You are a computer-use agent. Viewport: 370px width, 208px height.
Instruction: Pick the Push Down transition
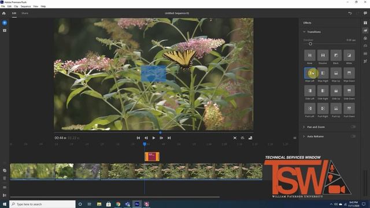[349, 109]
